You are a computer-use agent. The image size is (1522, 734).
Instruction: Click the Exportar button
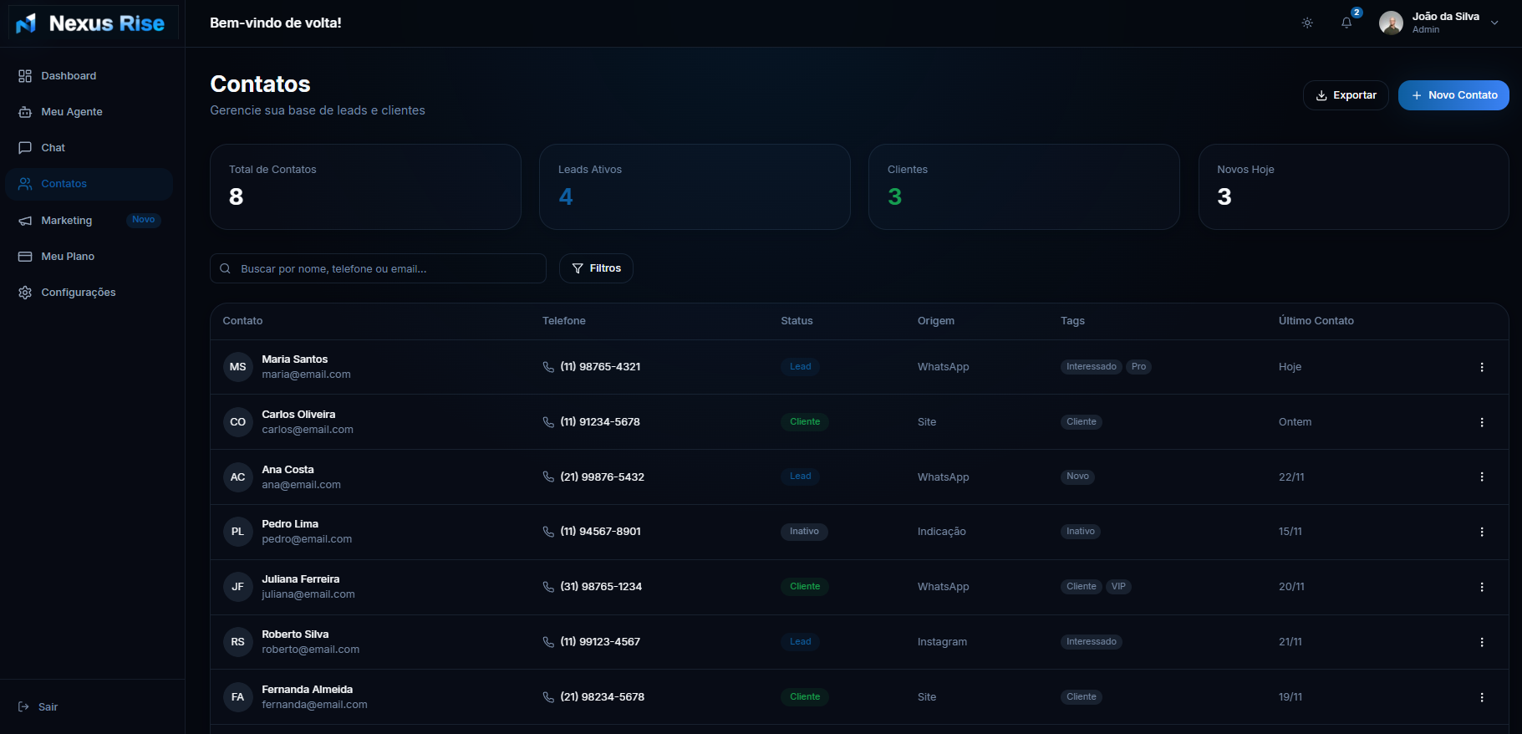click(x=1345, y=95)
